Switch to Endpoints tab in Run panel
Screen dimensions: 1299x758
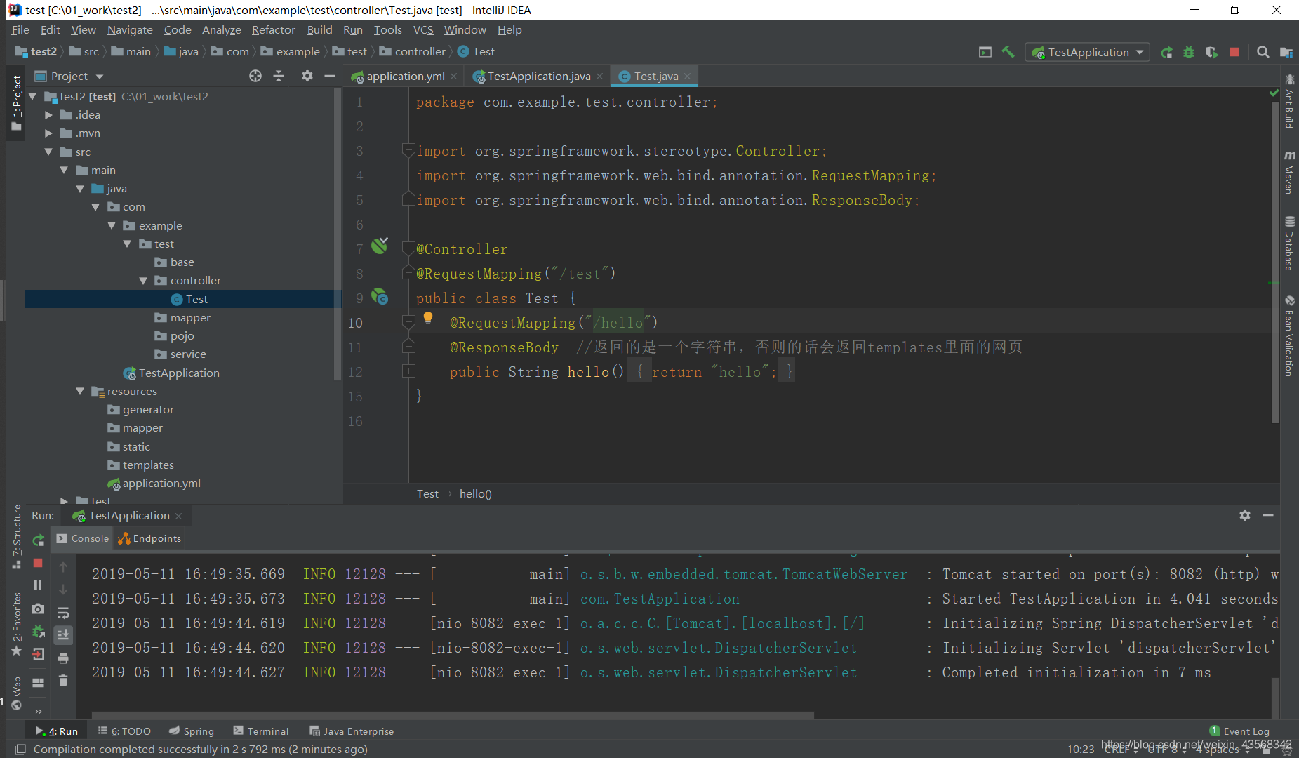pyautogui.click(x=149, y=538)
